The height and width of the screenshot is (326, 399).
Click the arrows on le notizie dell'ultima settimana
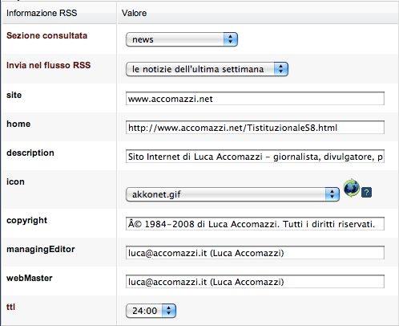[x=281, y=69]
